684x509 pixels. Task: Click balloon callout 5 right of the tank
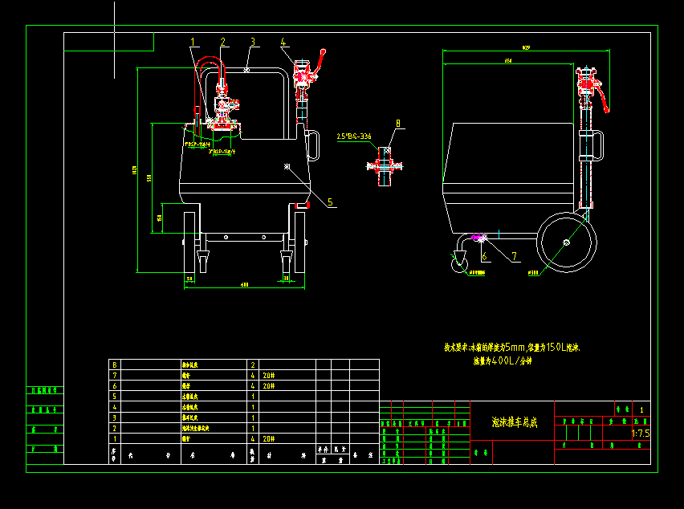coord(330,202)
